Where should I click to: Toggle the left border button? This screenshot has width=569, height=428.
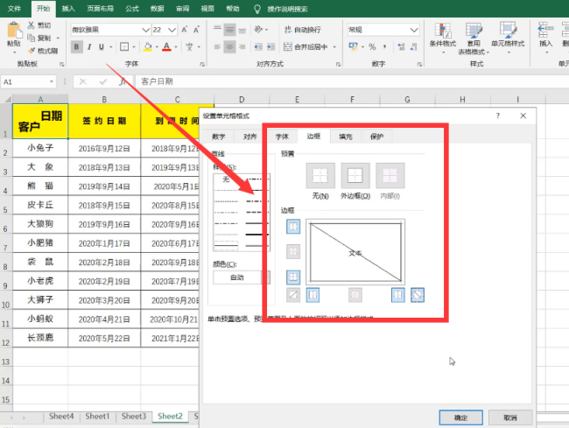tap(313, 295)
